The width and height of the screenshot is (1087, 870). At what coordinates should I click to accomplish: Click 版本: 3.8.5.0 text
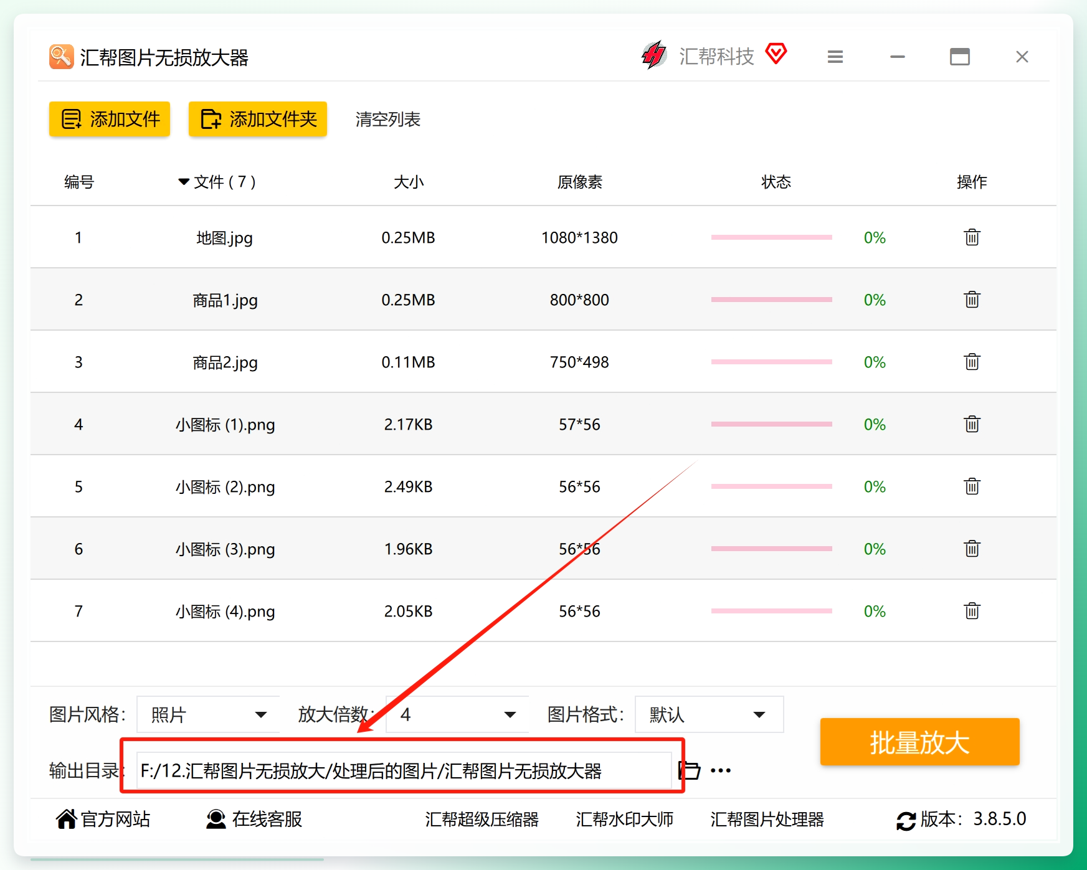(973, 819)
